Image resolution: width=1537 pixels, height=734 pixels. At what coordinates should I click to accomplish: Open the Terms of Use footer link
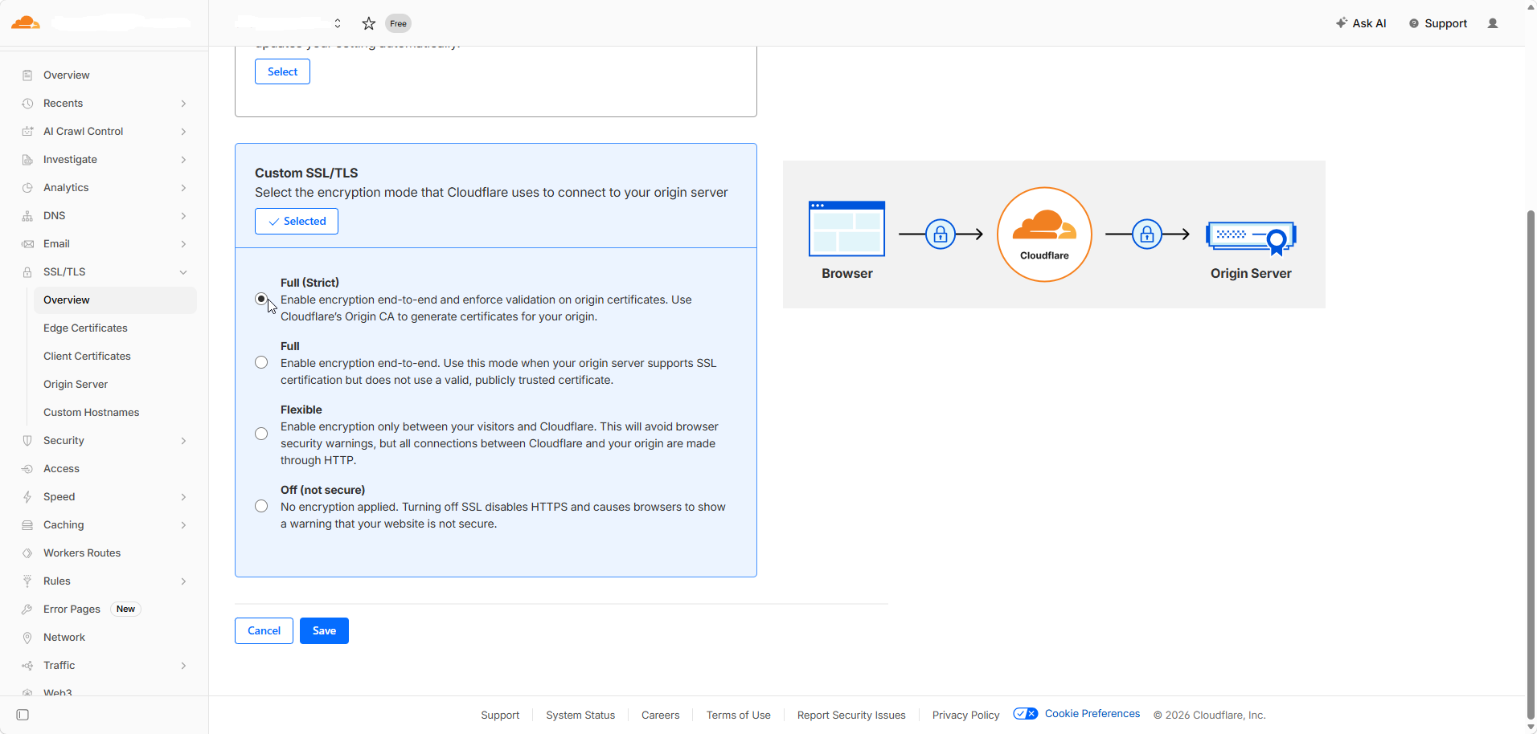coord(738,715)
